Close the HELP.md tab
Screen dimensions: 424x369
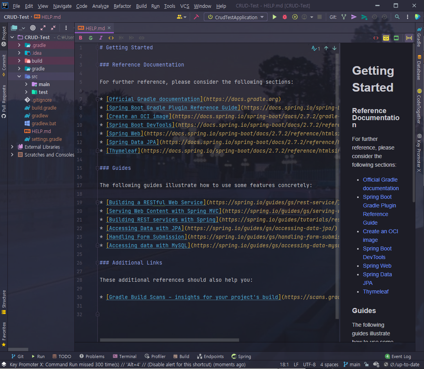pos(109,28)
